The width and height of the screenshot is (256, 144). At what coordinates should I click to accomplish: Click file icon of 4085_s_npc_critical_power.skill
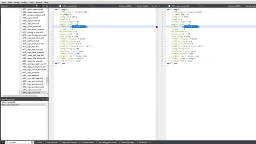point(20,67)
